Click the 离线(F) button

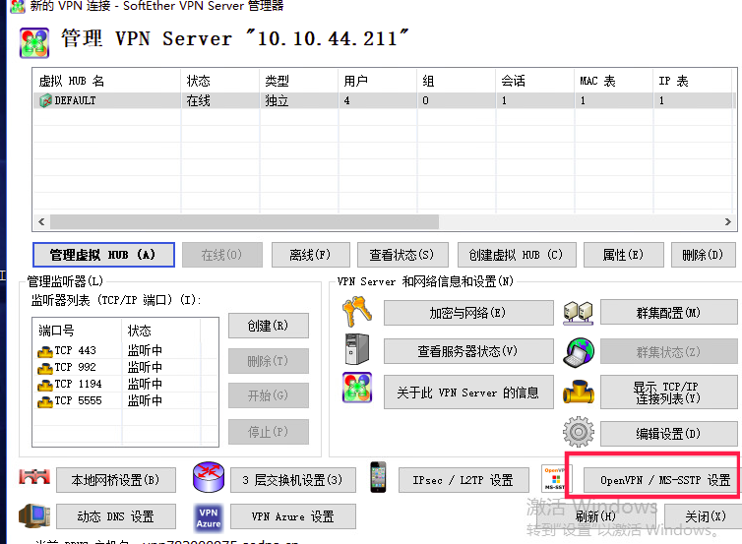tap(310, 255)
